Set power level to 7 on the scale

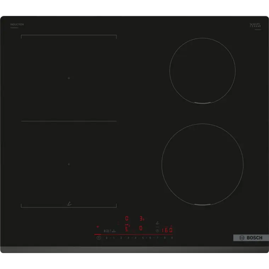tap(158, 238)
